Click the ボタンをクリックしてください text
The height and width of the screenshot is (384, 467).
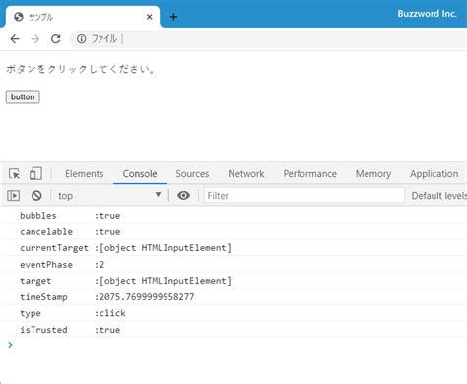click(81, 69)
